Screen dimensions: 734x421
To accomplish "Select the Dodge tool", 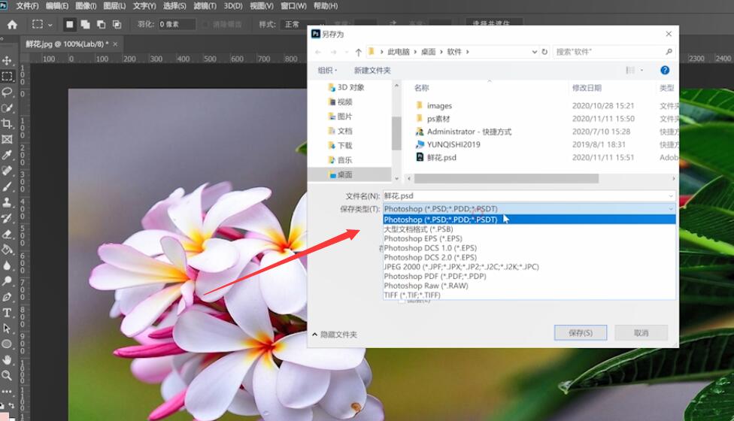I will [7, 281].
